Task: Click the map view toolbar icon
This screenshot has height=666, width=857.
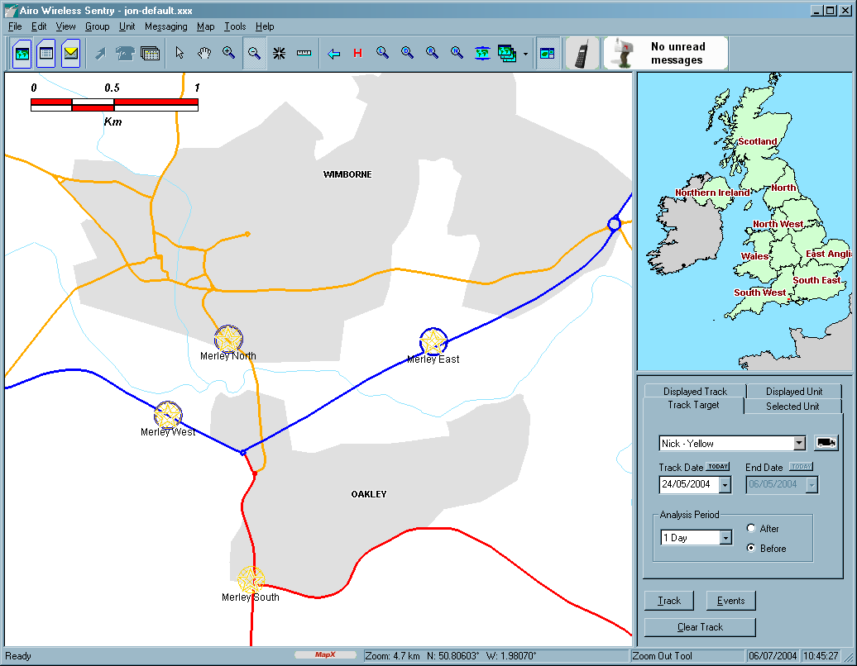Action: click(22, 54)
